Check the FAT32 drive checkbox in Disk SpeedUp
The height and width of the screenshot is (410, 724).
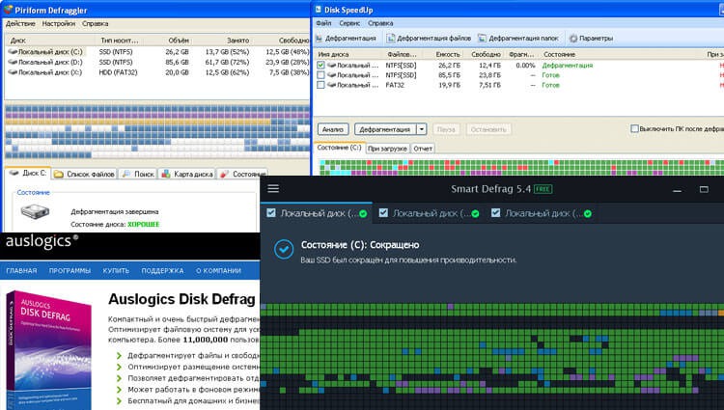point(321,85)
